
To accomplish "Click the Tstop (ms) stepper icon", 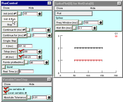I will [40, 52].
